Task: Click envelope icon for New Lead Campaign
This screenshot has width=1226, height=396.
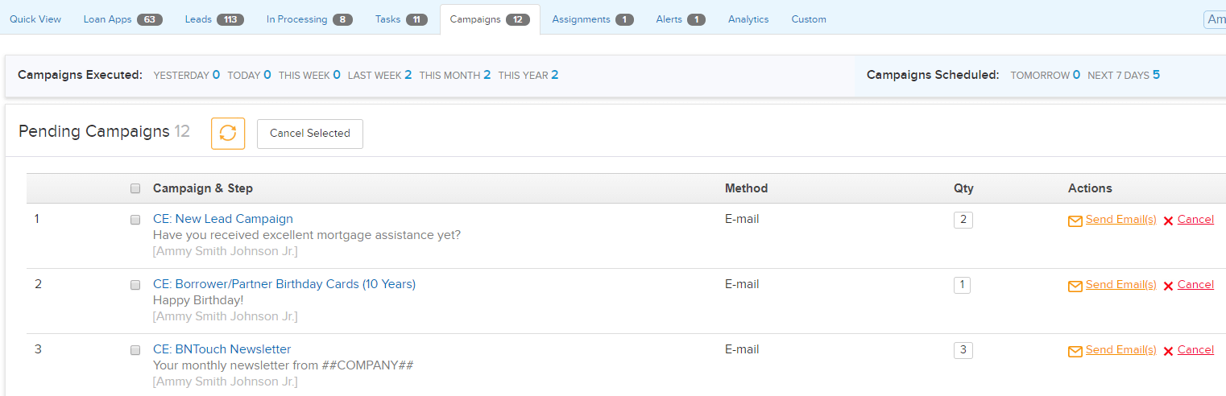Action: pyautogui.click(x=1075, y=221)
